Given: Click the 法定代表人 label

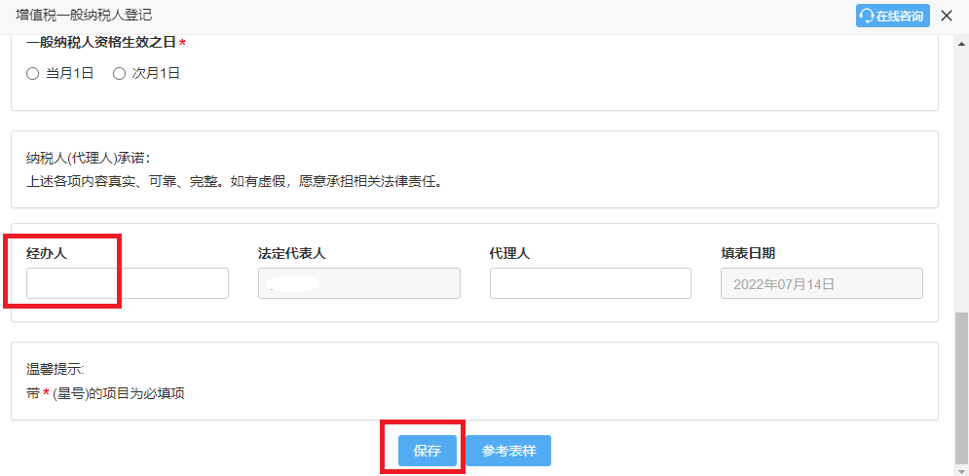Looking at the screenshot, I should (292, 253).
